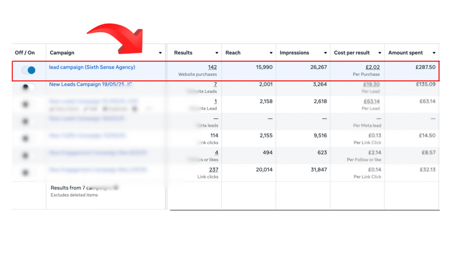Click the Impressions column header label

tap(294, 53)
